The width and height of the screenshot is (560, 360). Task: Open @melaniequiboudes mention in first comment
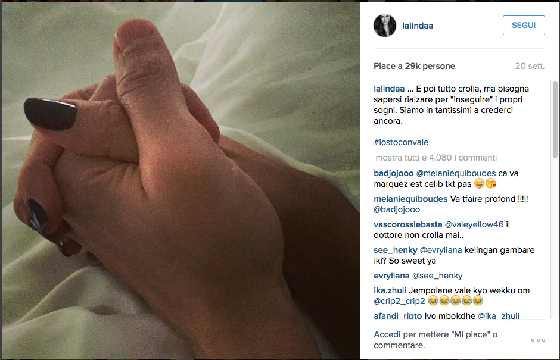pos(456,173)
